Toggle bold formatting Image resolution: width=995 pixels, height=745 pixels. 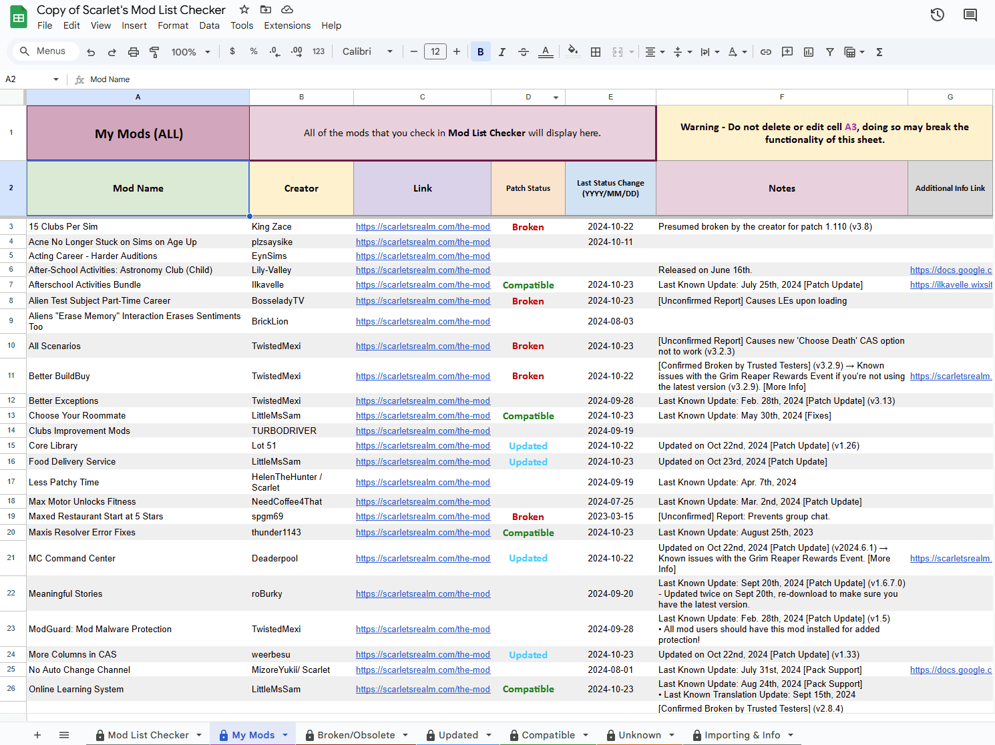pos(480,51)
